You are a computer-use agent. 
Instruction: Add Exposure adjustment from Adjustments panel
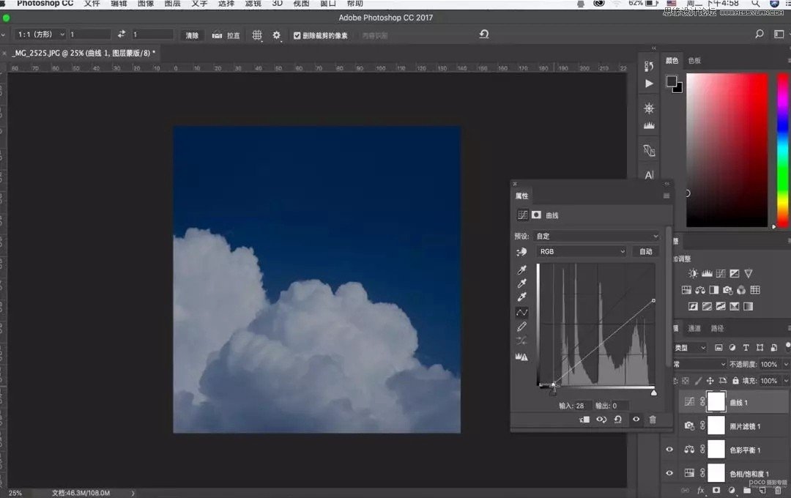point(735,273)
